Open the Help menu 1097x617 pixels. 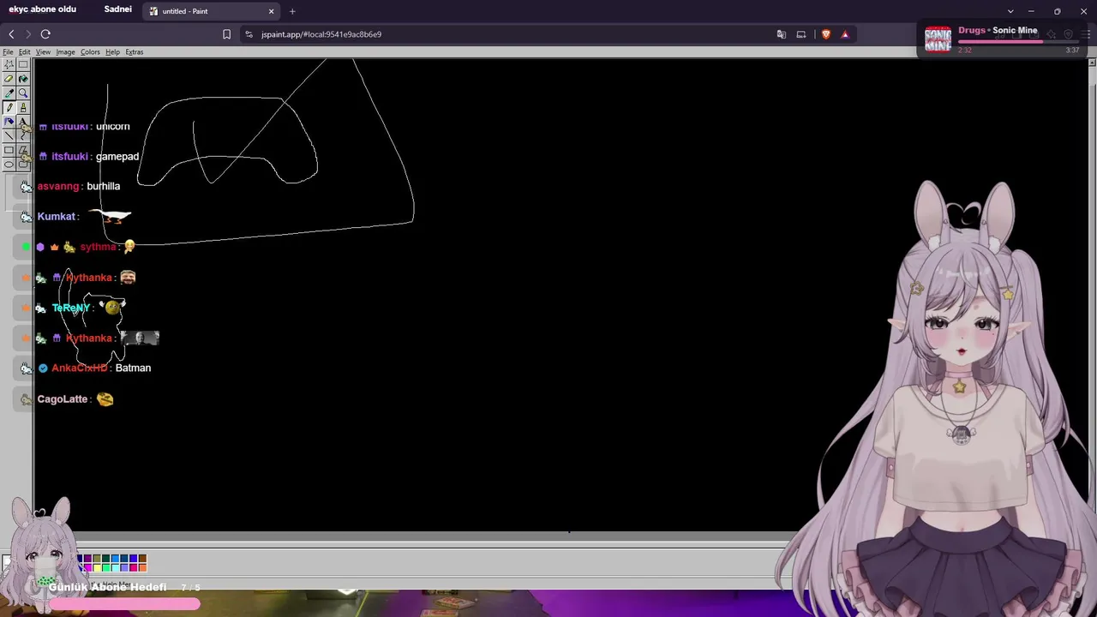tap(112, 52)
